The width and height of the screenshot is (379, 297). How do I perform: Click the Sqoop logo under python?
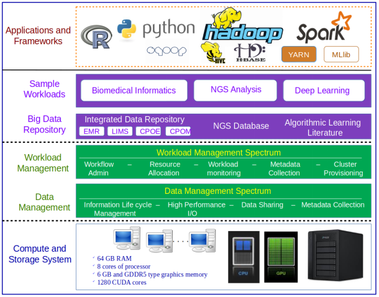click(167, 50)
